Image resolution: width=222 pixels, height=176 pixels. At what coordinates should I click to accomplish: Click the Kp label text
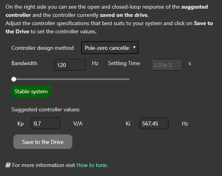[20, 123]
